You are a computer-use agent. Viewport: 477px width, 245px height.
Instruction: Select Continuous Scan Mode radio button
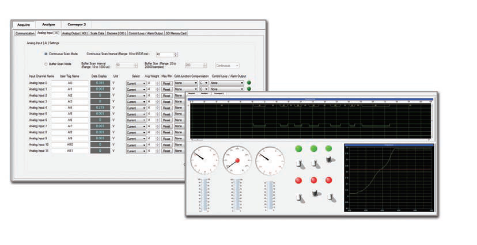(46, 54)
